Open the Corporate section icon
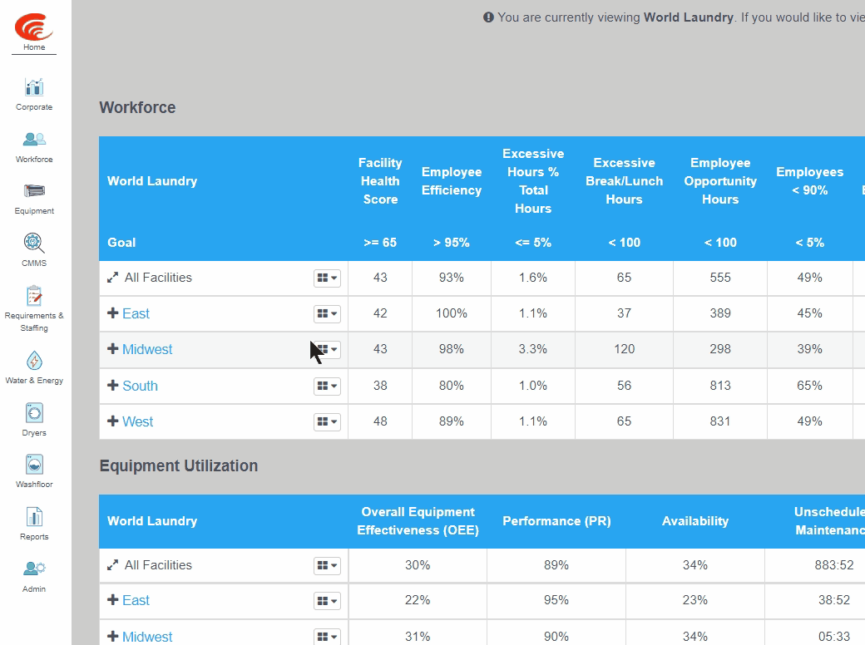Image resolution: width=865 pixels, height=645 pixels. [34, 87]
